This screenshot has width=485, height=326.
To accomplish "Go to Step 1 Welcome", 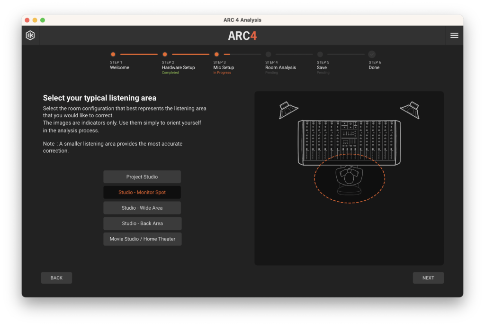I will tap(113, 55).
